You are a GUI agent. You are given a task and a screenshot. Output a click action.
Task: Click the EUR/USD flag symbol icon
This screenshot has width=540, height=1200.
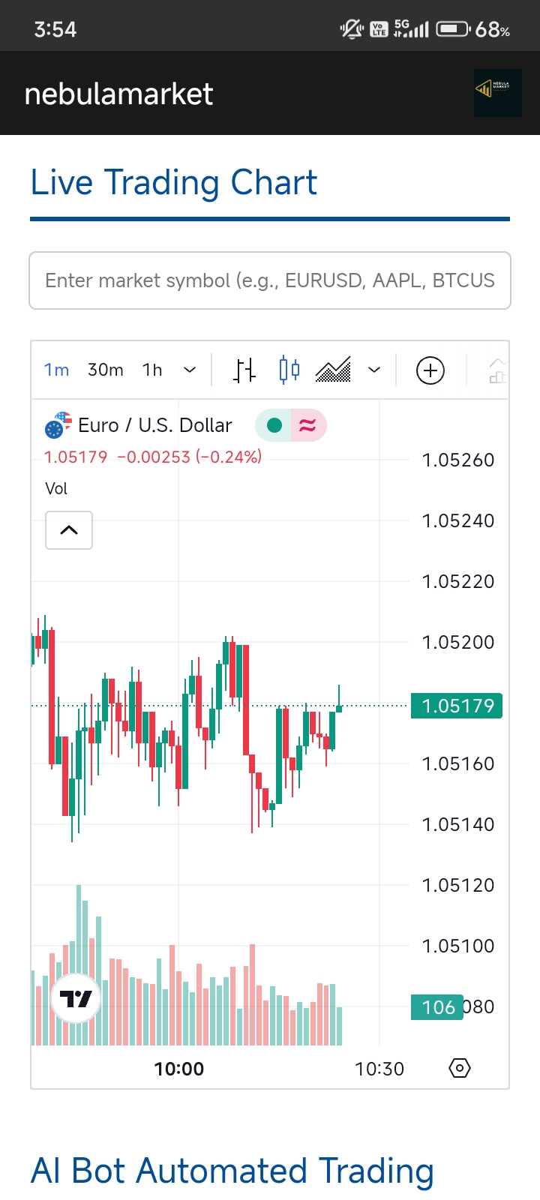click(58, 425)
